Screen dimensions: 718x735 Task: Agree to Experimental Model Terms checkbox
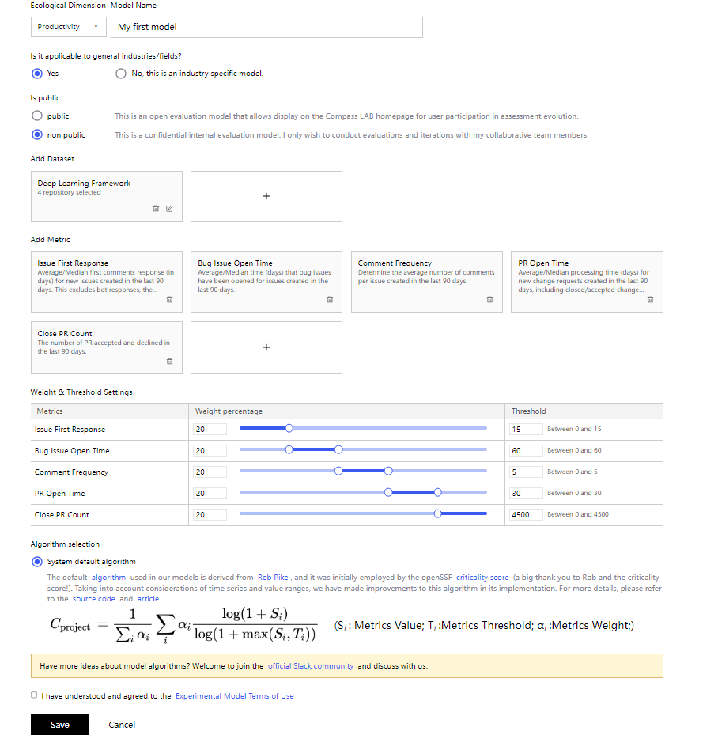[x=34, y=695]
